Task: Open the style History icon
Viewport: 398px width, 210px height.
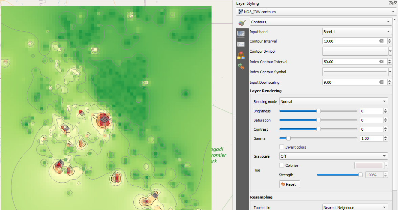Action: [x=242, y=67]
